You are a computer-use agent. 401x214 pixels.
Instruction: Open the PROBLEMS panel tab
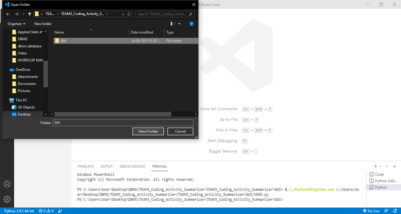[86, 166]
